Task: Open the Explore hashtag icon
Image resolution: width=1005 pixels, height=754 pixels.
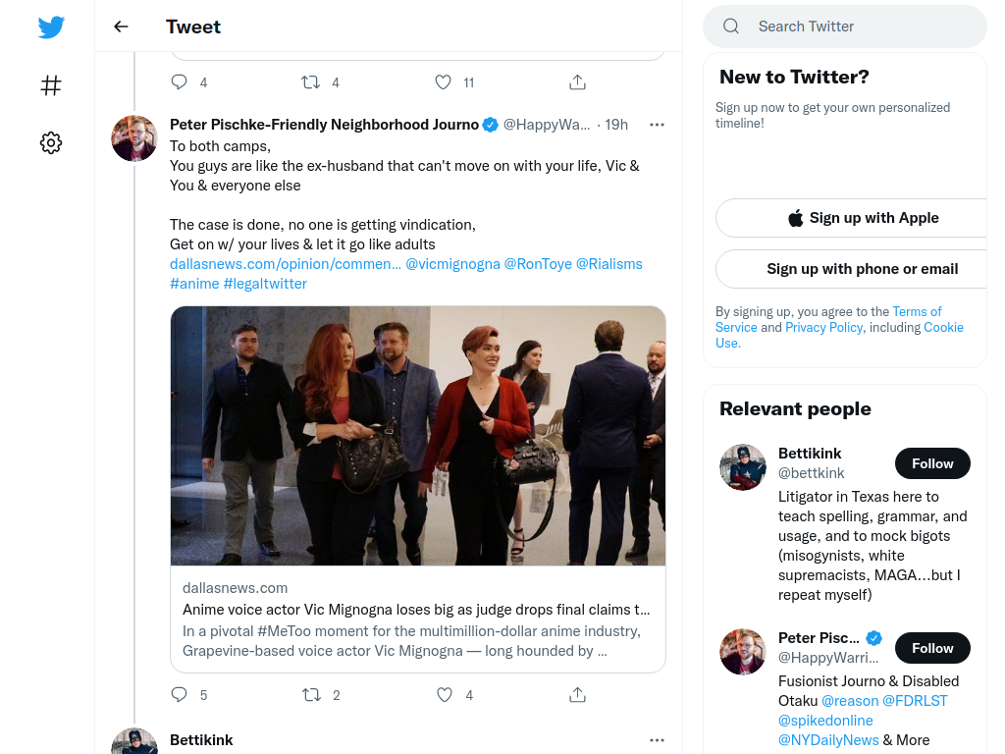Action: pos(51,85)
